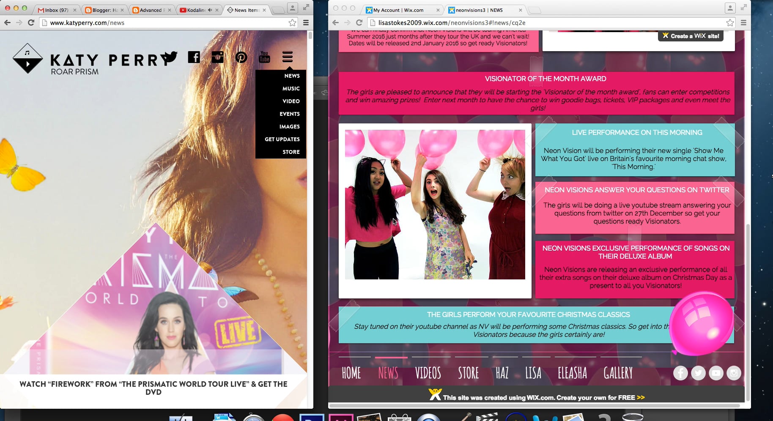Image resolution: width=773 pixels, height=421 pixels.
Task: Select GET UPDATES in Katy Perry menu
Action: point(282,139)
